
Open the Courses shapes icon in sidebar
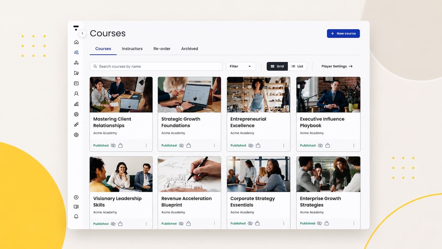click(x=76, y=52)
